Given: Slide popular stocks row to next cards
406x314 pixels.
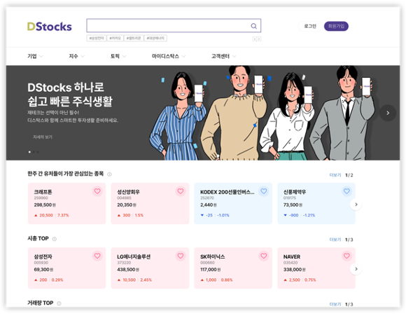Looking at the screenshot, I should (356, 205).
